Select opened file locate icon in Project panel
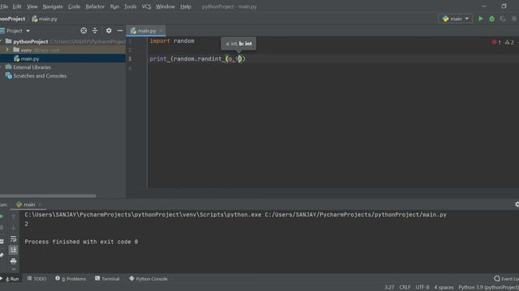Image resolution: width=519 pixels, height=291 pixels. [84, 31]
